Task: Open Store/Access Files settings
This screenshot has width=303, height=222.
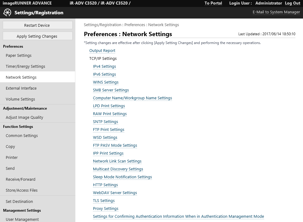Action: click(x=22, y=190)
